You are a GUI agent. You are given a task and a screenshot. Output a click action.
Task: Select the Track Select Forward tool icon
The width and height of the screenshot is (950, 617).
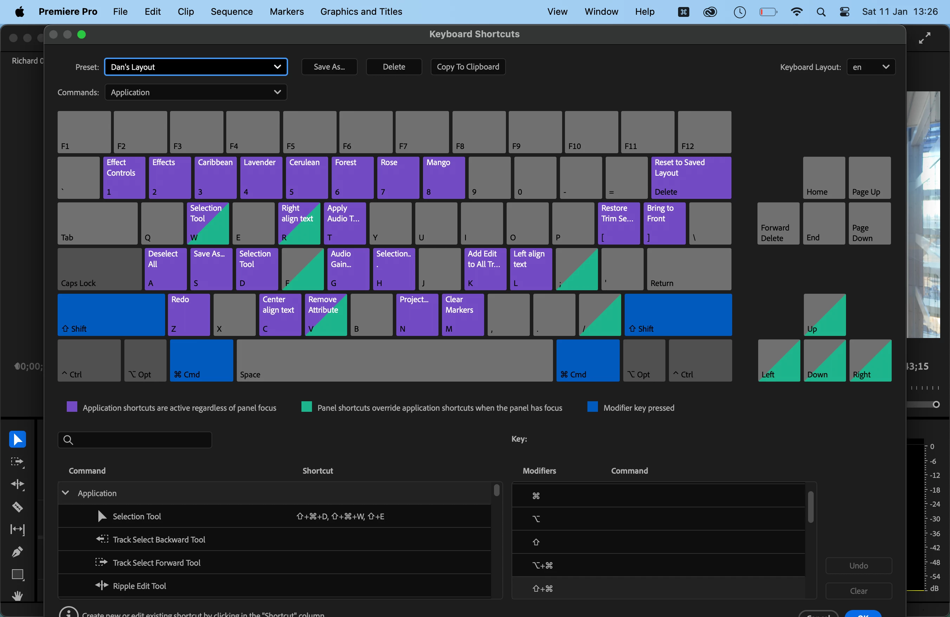pos(18,462)
